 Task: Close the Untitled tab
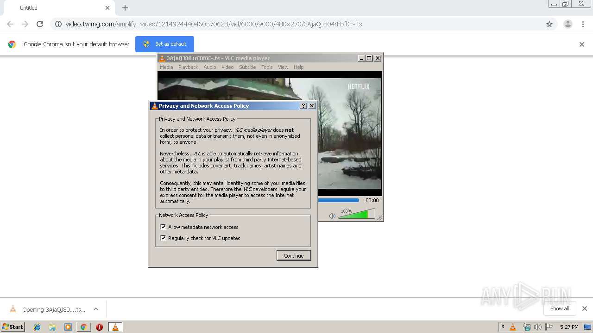click(x=107, y=8)
